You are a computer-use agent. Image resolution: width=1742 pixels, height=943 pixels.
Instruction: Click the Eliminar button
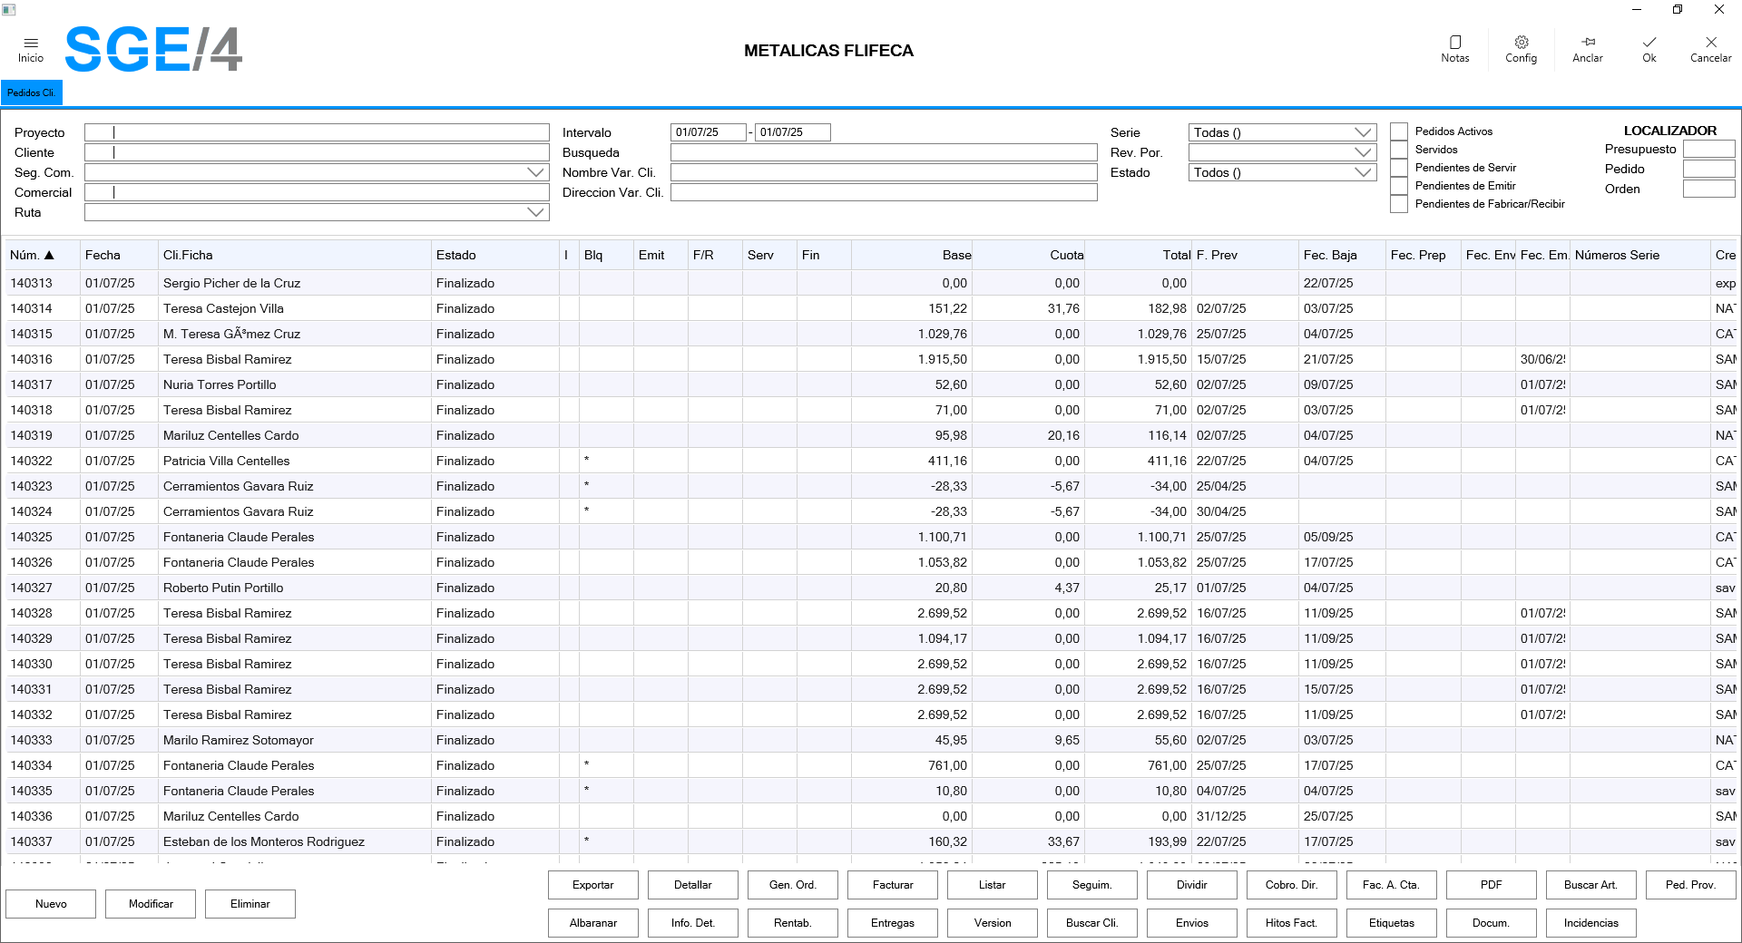pyautogui.click(x=250, y=904)
